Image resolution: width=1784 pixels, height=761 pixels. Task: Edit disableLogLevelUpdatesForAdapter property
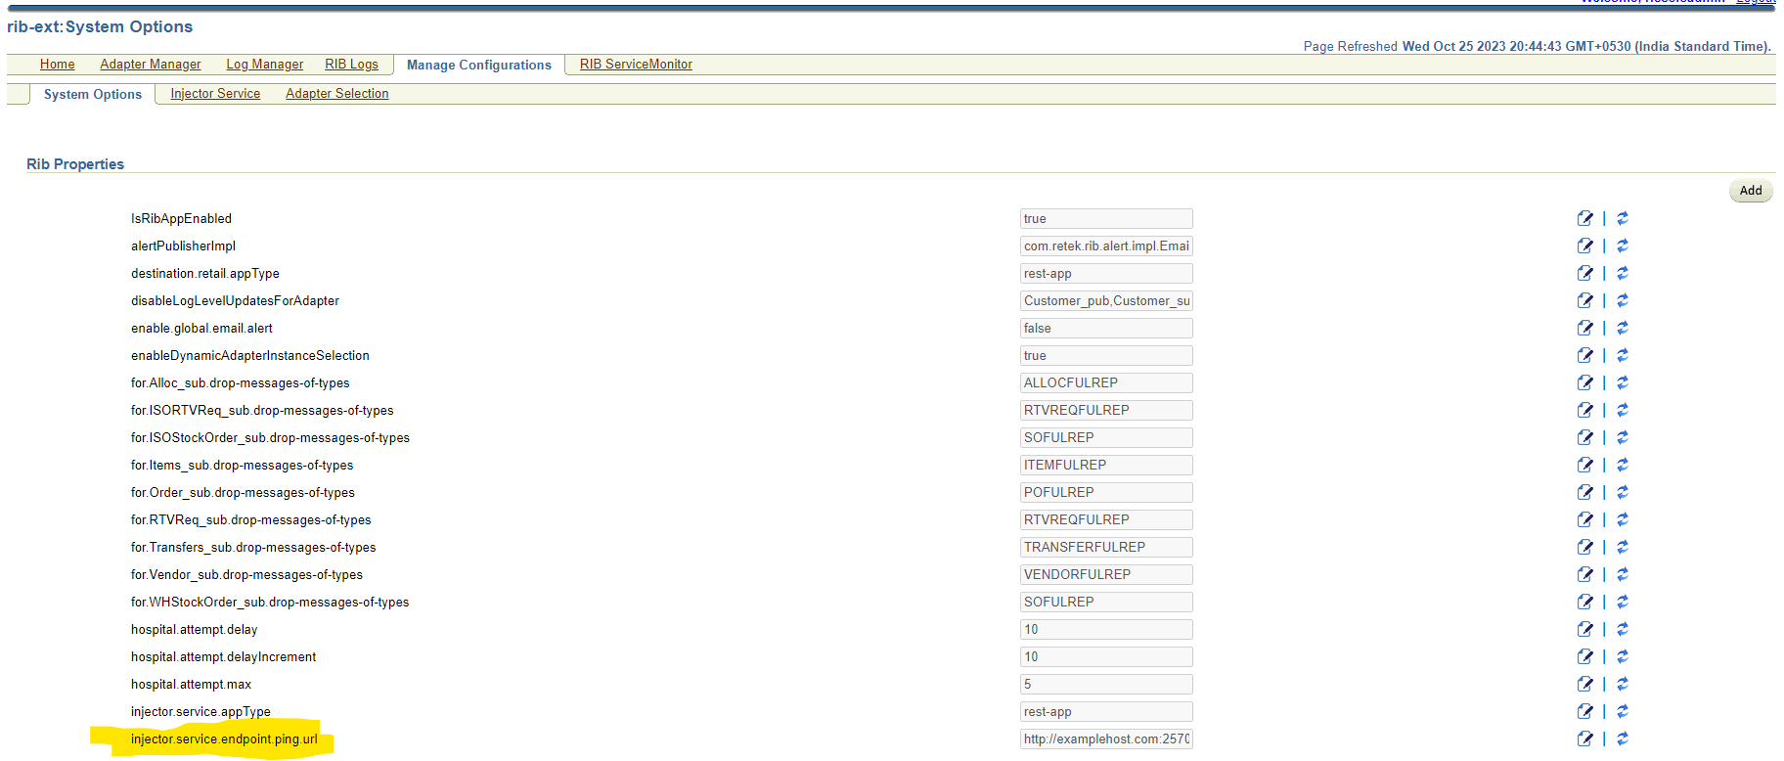[x=1584, y=300]
